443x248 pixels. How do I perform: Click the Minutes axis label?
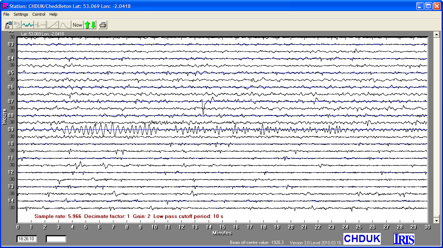(x=222, y=233)
